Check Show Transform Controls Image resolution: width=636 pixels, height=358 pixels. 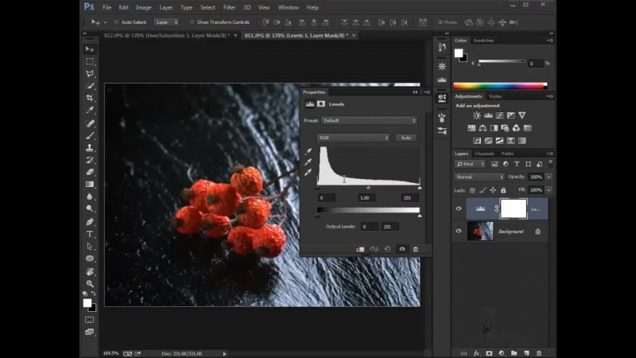192,22
